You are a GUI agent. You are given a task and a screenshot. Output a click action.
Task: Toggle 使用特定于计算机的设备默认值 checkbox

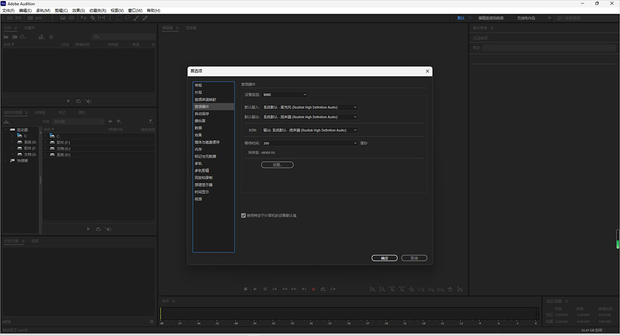(244, 215)
